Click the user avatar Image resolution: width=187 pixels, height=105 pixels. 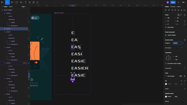point(168,2)
